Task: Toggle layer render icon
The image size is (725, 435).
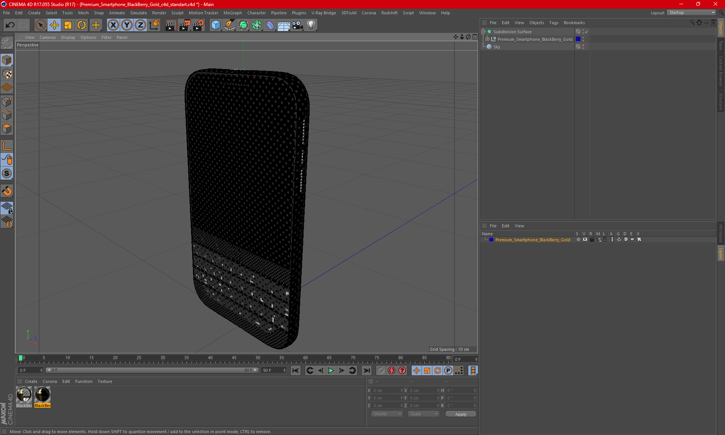Action: (x=592, y=239)
